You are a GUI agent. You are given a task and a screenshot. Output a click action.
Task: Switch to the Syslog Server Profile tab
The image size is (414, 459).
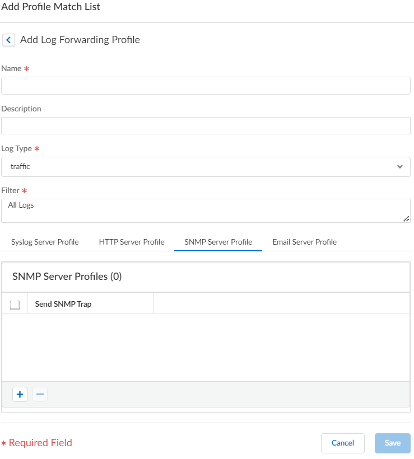(45, 242)
